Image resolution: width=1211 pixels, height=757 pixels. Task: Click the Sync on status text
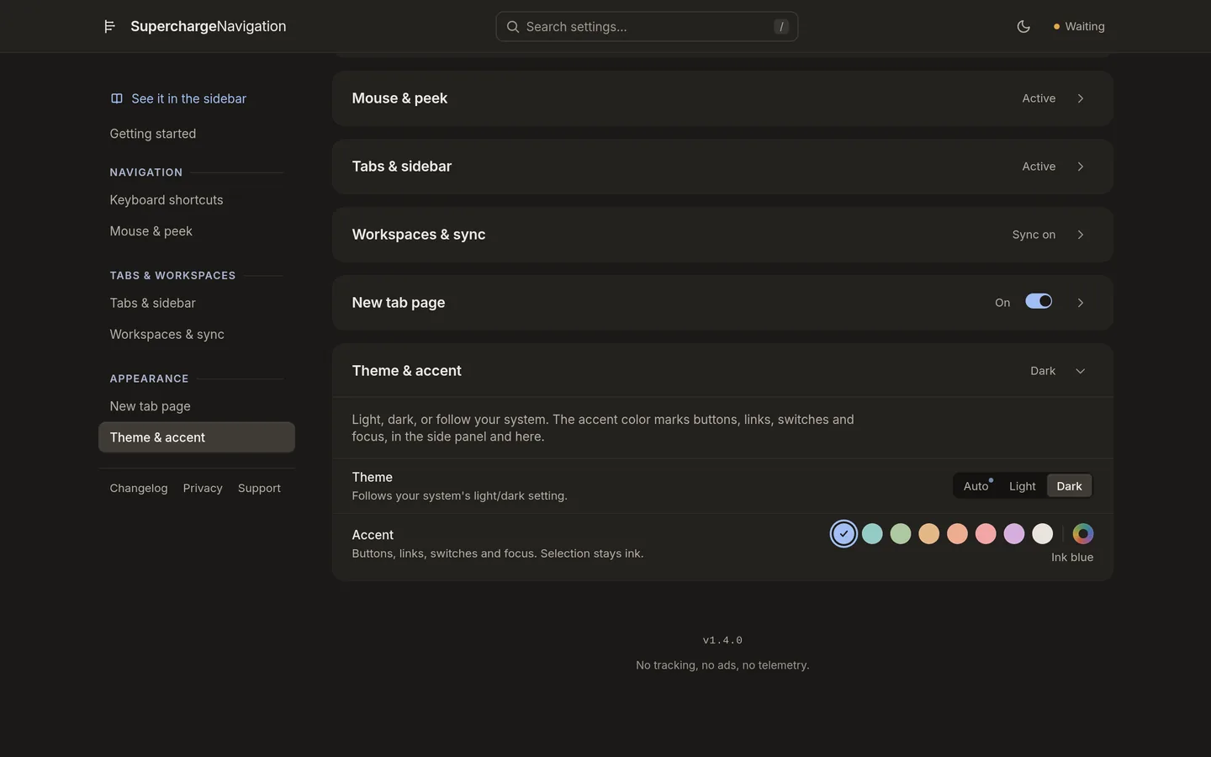click(x=1034, y=235)
